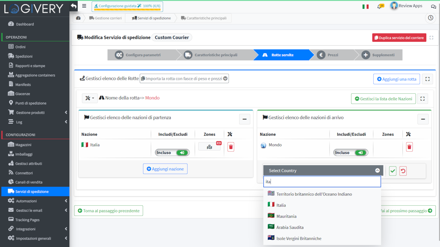Select Italia from the country list

(322, 205)
